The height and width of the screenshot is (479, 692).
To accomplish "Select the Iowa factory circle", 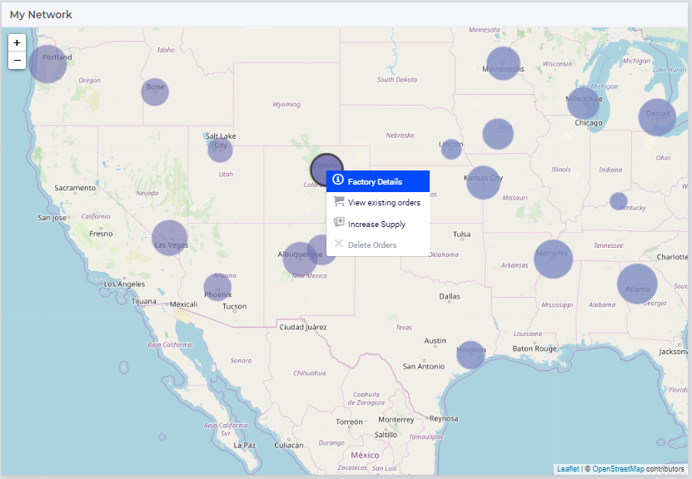I will [498, 134].
